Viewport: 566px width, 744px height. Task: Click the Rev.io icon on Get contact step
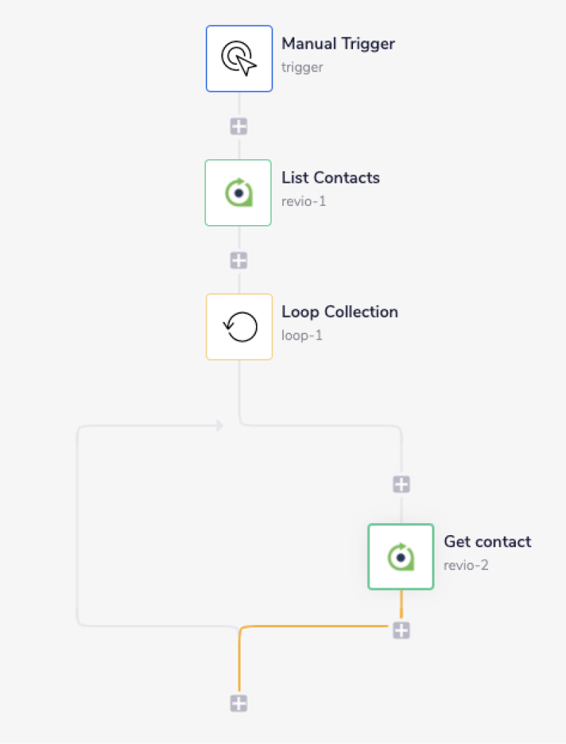pyautogui.click(x=400, y=556)
